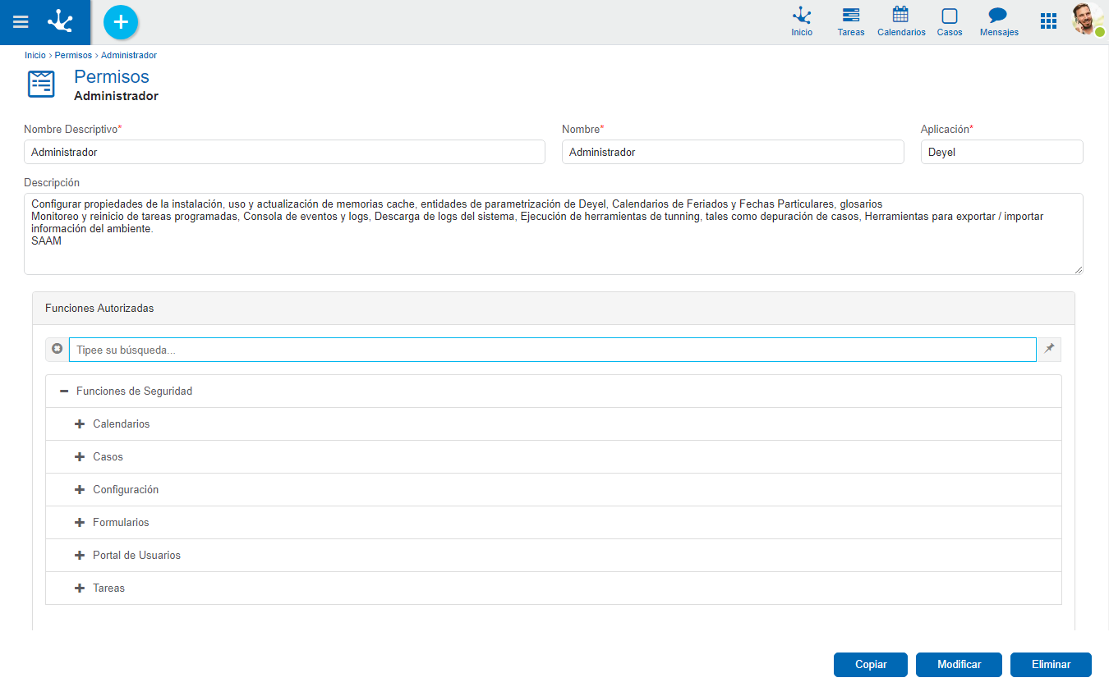1109x696 pixels.
Task: Click the Administrador subtitle under Permisos
Action: click(x=116, y=96)
